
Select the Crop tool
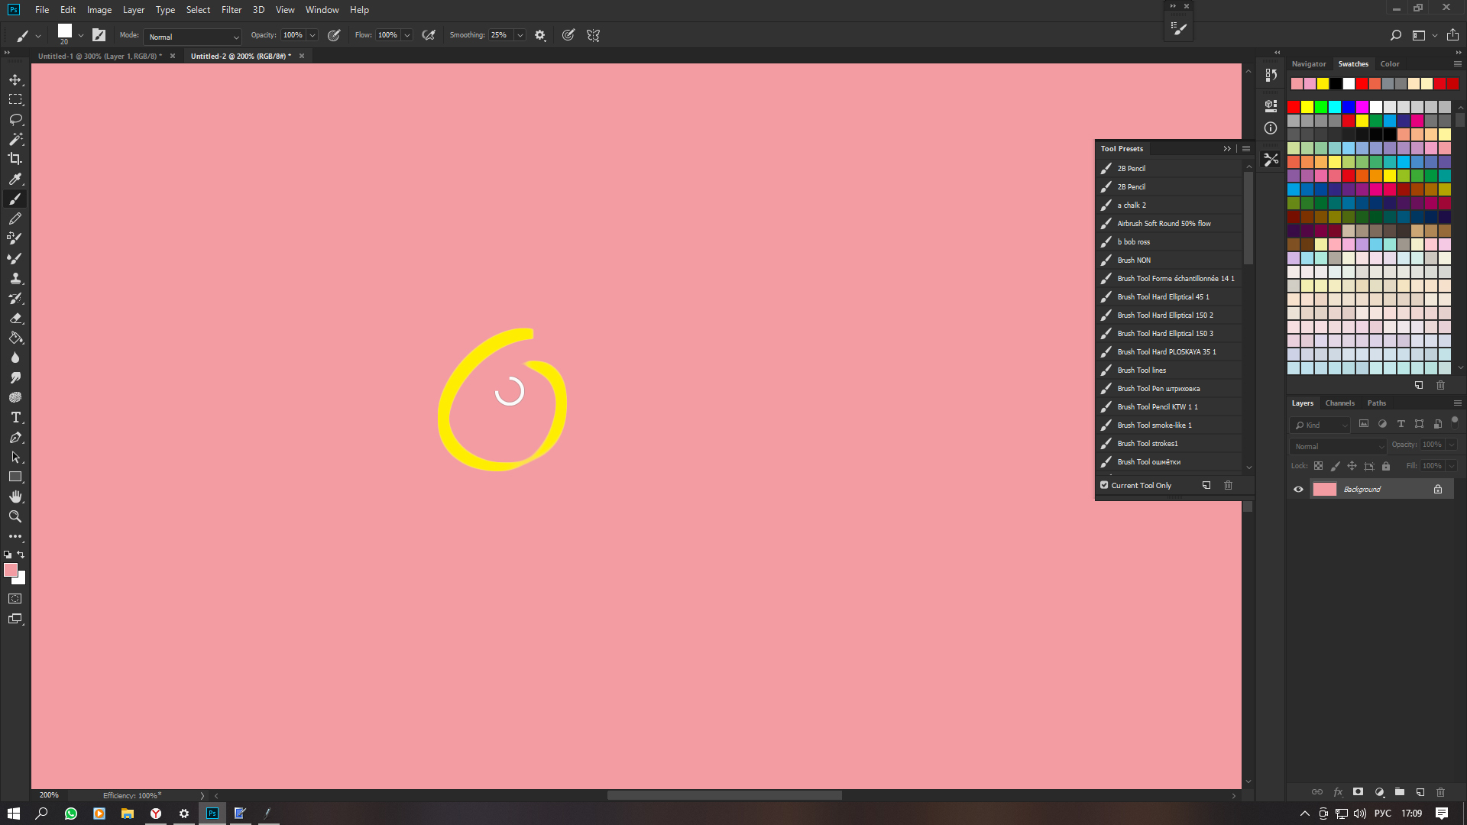click(x=15, y=159)
